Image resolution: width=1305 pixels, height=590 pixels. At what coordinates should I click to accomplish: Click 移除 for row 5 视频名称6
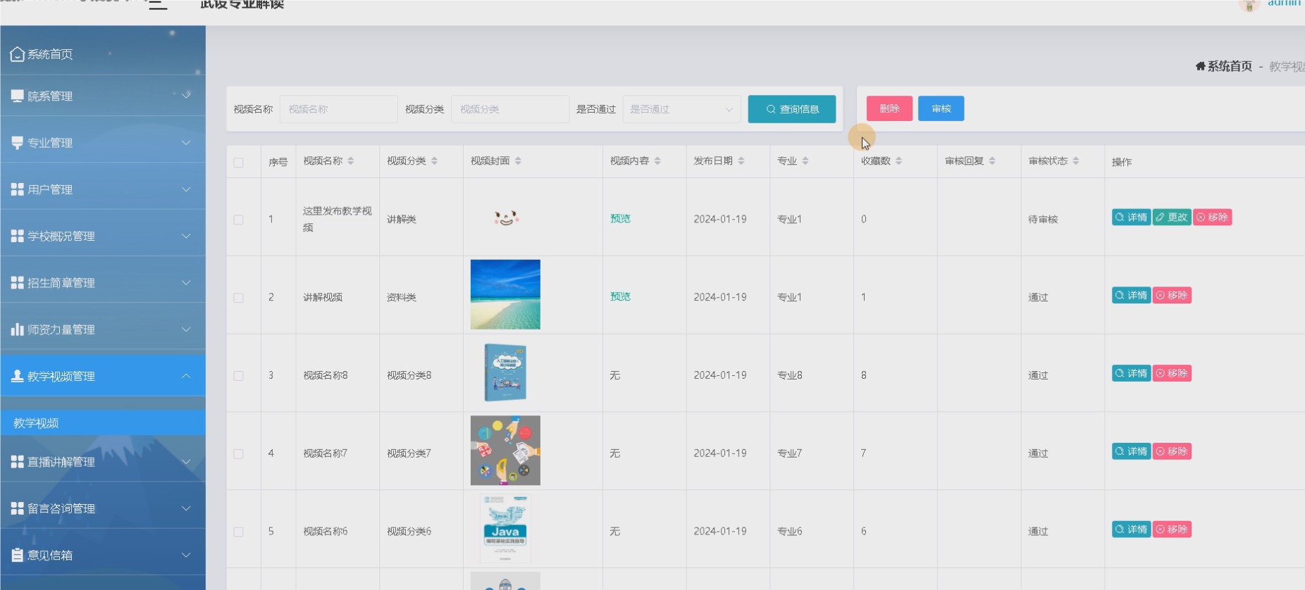[x=1172, y=529]
